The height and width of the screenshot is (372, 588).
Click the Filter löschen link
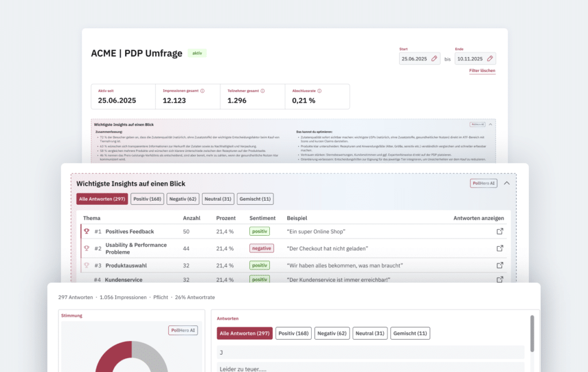coord(482,71)
